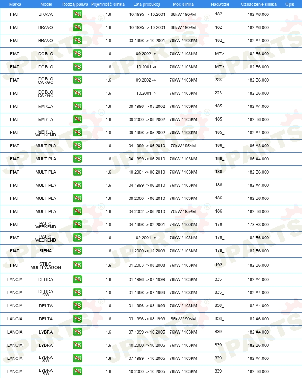Click the fuel icon in the MAREA 09.2000 row

78,119
